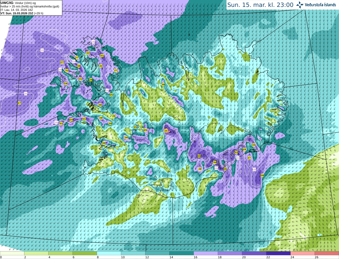Click the color scale tick label 4
Viewport: 339px width, 259px height.
pyautogui.click(x=49, y=257)
